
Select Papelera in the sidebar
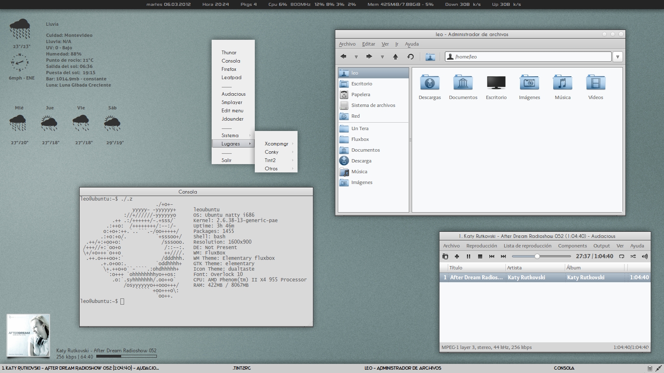coord(373,94)
